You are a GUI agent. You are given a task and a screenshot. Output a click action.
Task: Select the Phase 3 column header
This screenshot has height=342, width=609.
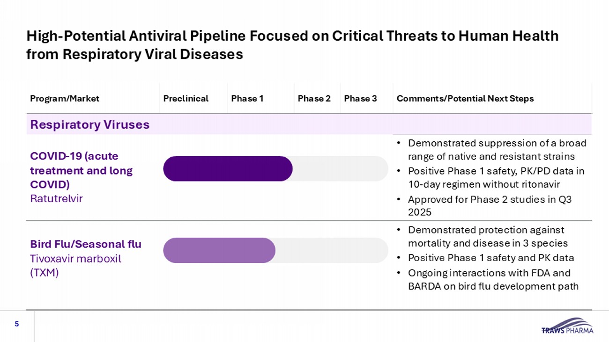[360, 99]
